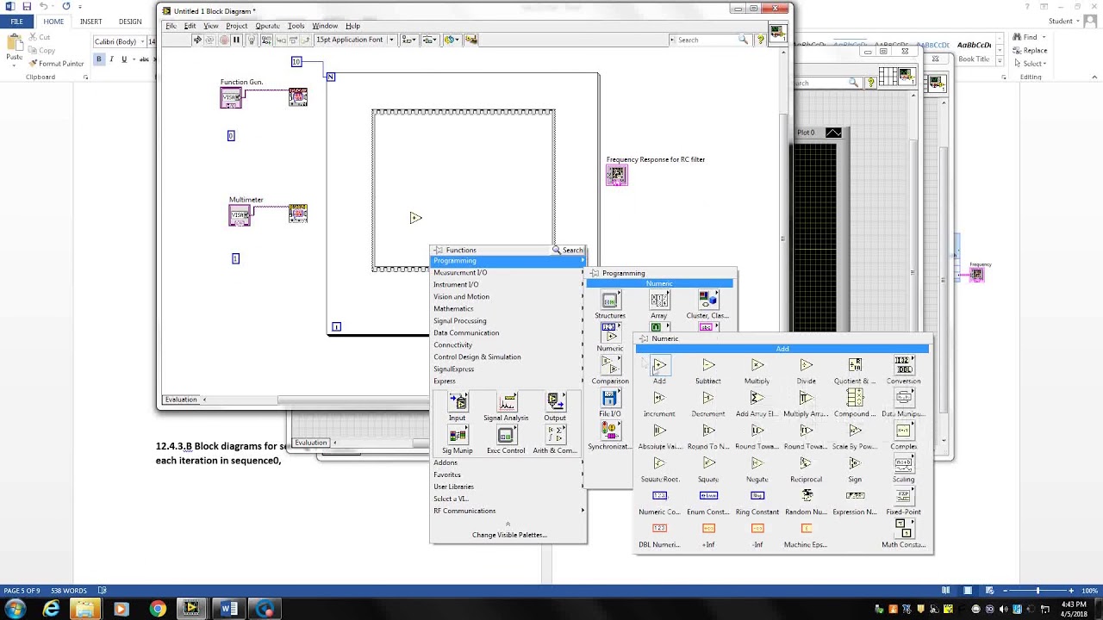Pick the Square Root function icon
The image size is (1103, 620).
659,463
